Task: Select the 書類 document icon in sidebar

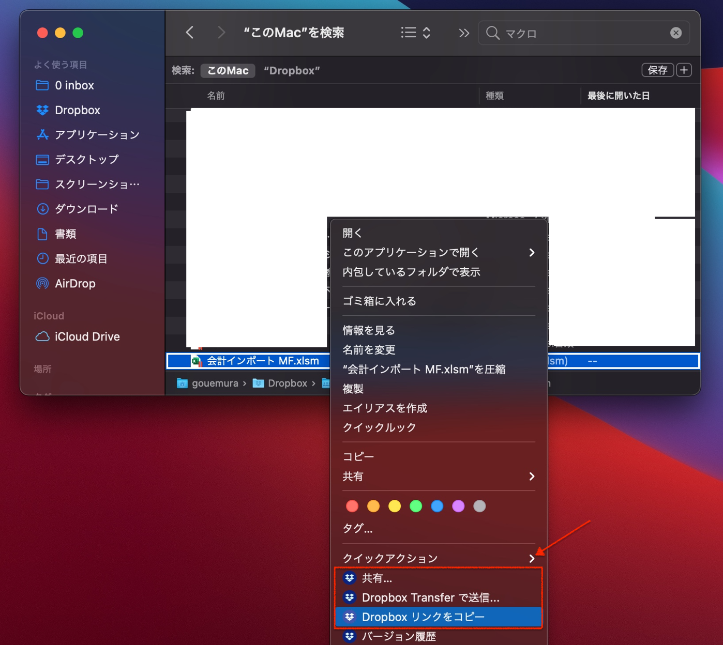Action: tap(42, 234)
